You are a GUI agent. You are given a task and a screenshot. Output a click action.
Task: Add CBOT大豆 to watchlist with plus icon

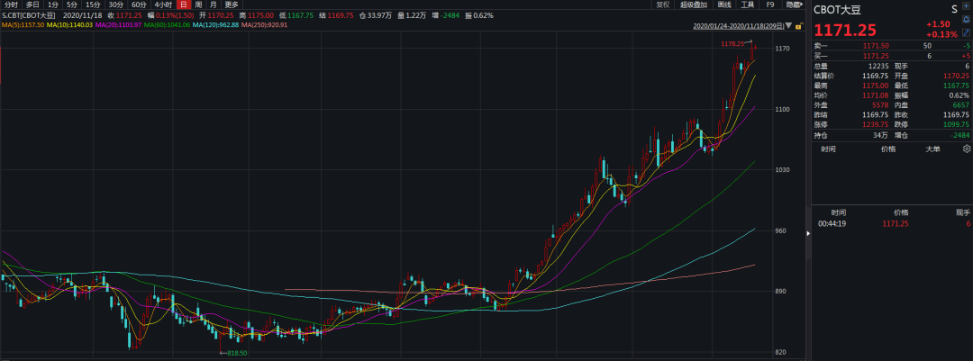[x=966, y=5]
